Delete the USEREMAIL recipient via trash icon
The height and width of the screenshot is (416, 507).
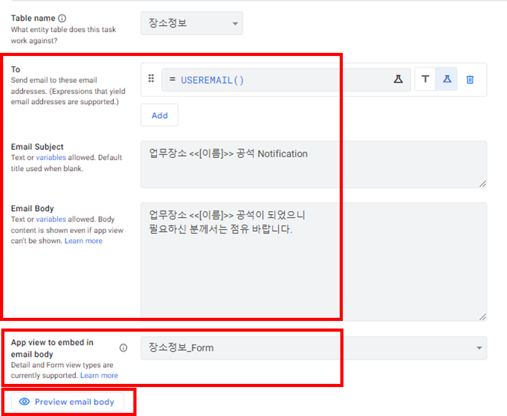(x=470, y=79)
